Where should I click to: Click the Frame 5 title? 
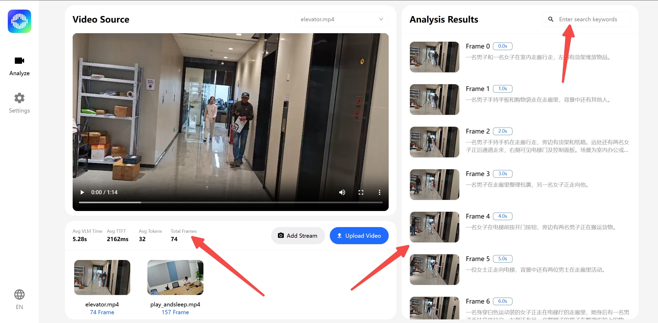478,259
